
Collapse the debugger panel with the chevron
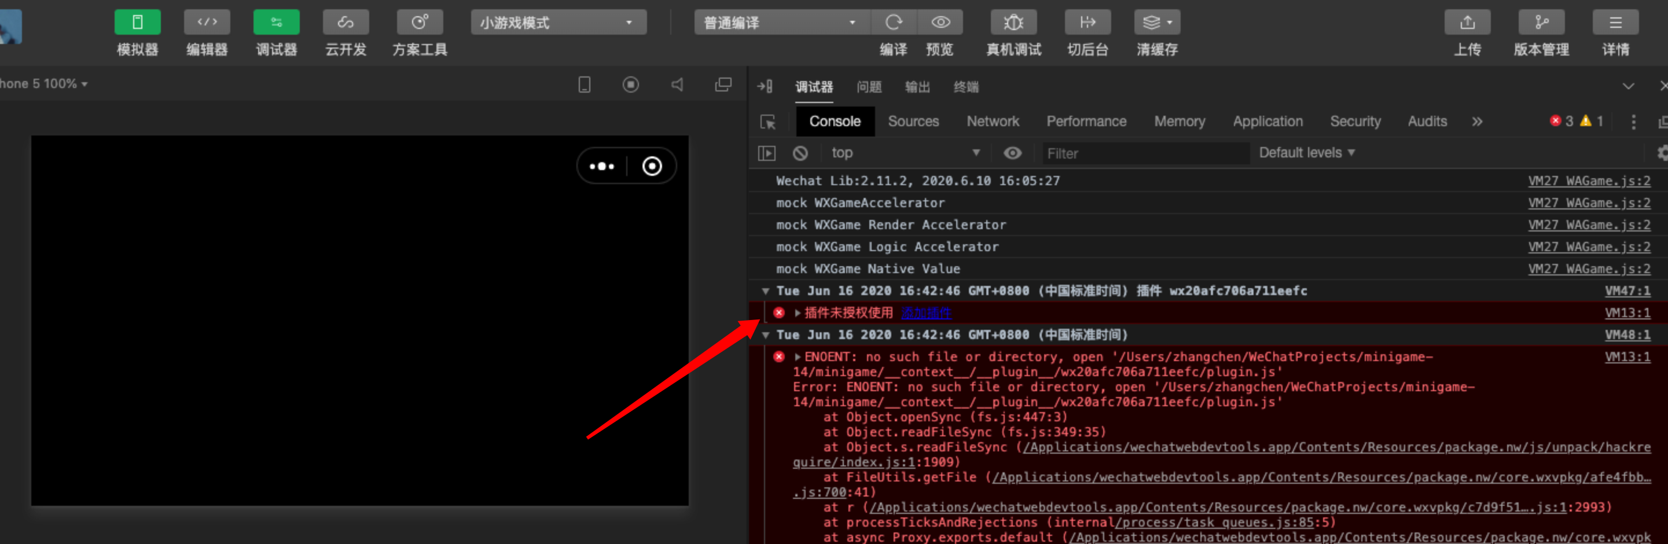1629,86
